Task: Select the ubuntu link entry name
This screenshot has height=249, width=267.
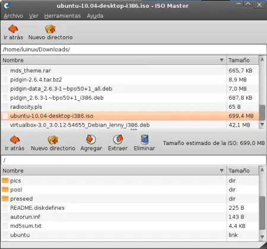Action: (x=20, y=235)
